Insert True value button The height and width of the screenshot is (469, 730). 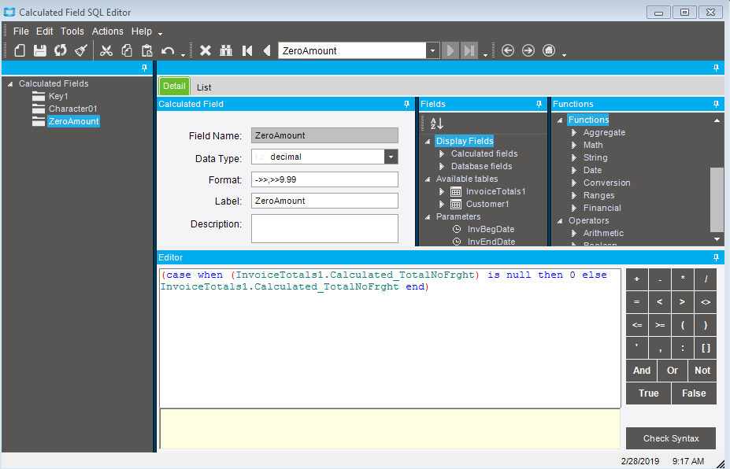click(648, 393)
